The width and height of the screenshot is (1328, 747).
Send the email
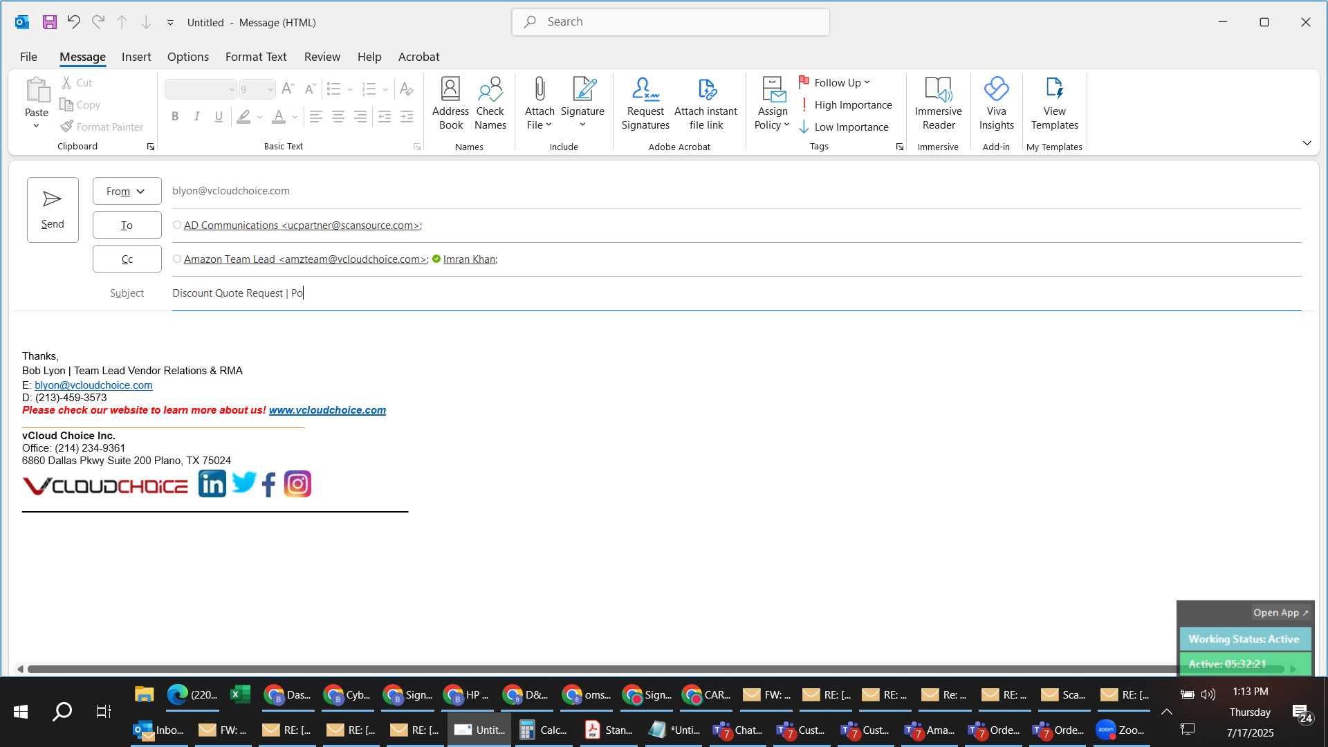(x=53, y=210)
